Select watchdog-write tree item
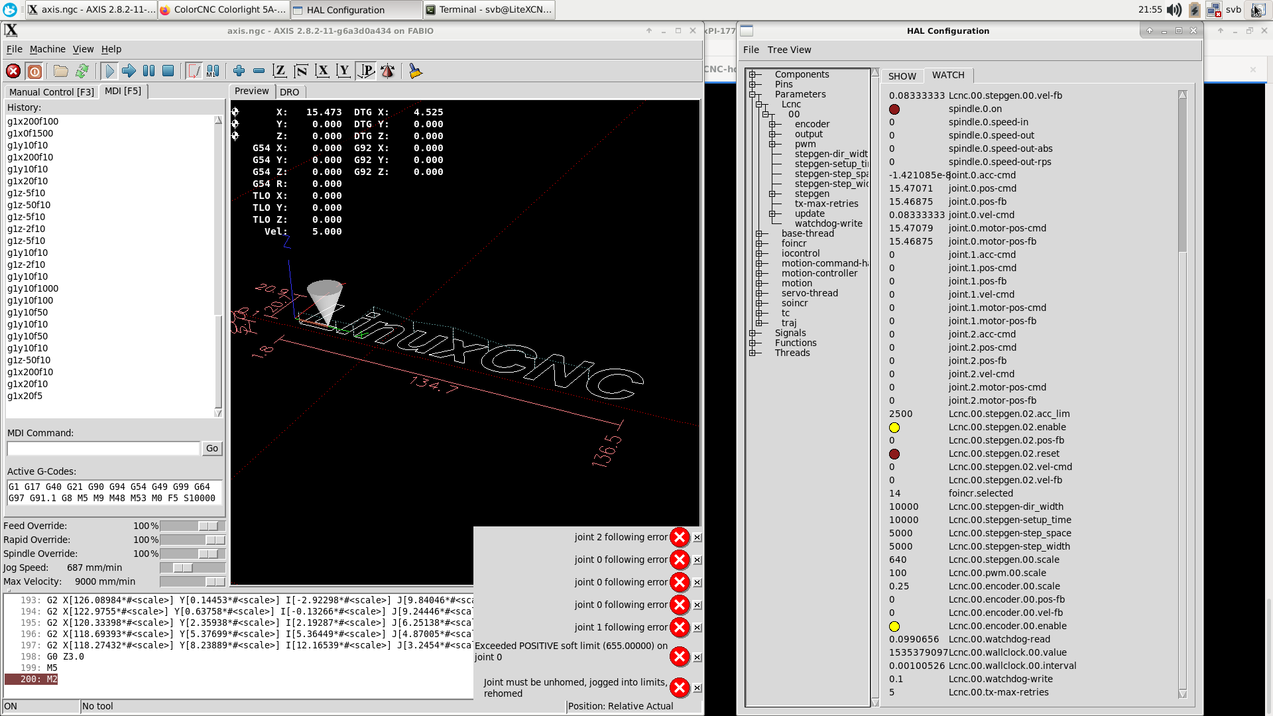The width and height of the screenshot is (1273, 716). (x=828, y=224)
